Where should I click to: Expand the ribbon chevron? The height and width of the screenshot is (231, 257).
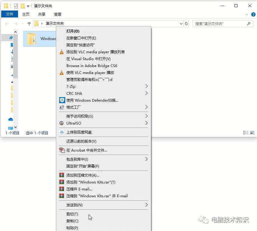point(247,14)
